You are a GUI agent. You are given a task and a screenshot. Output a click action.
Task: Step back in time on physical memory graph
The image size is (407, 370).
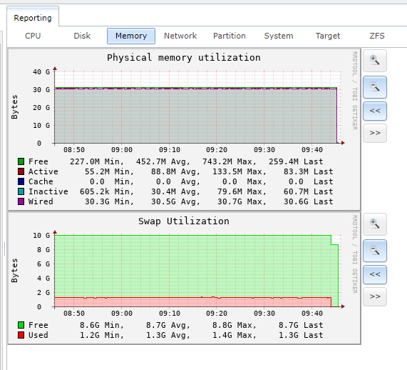point(374,111)
